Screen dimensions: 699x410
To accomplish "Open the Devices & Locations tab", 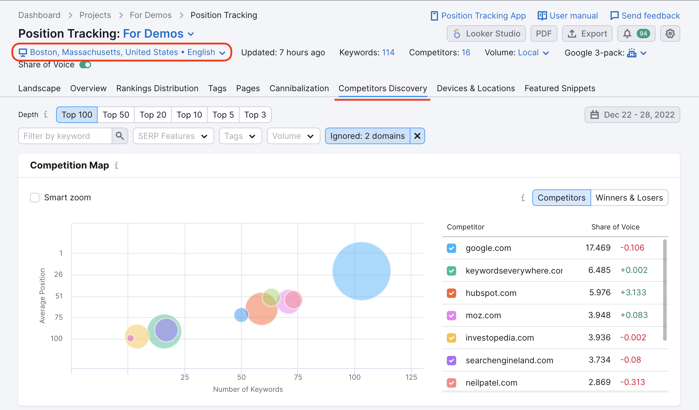I will (476, 88).
